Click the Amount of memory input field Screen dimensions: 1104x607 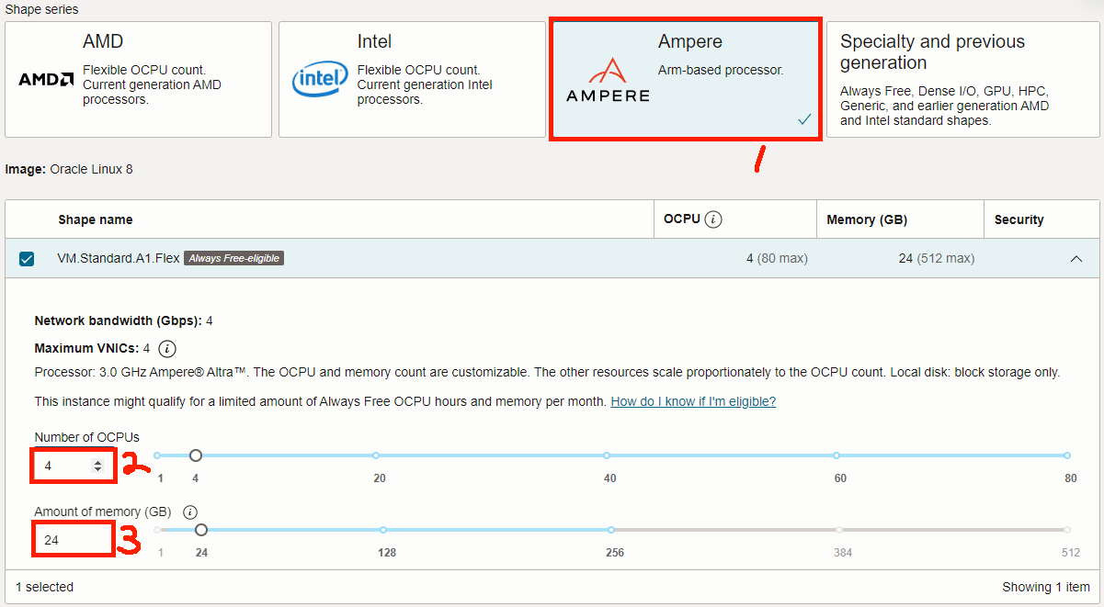point(74,540)
